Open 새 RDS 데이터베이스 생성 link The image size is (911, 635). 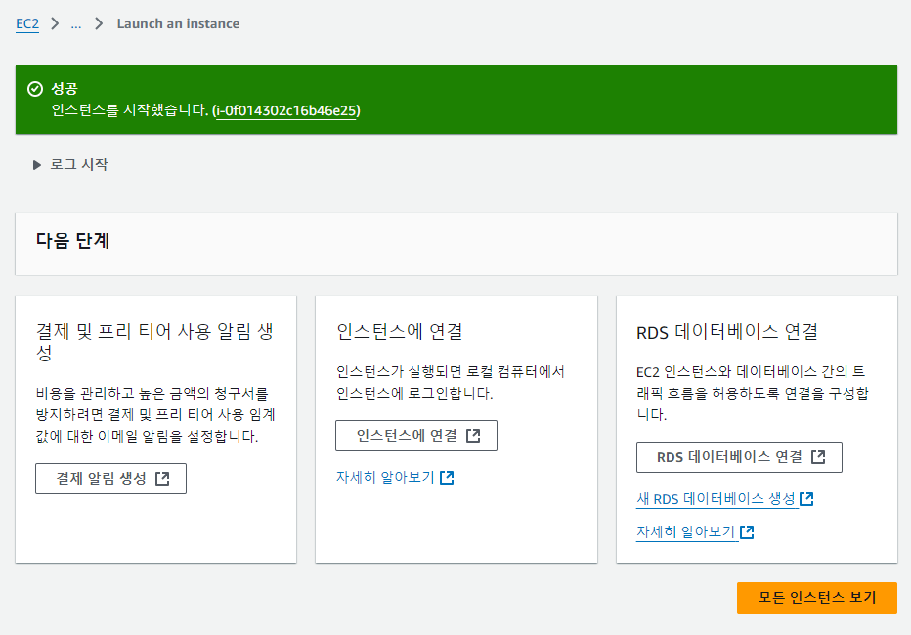coord(716,498)
